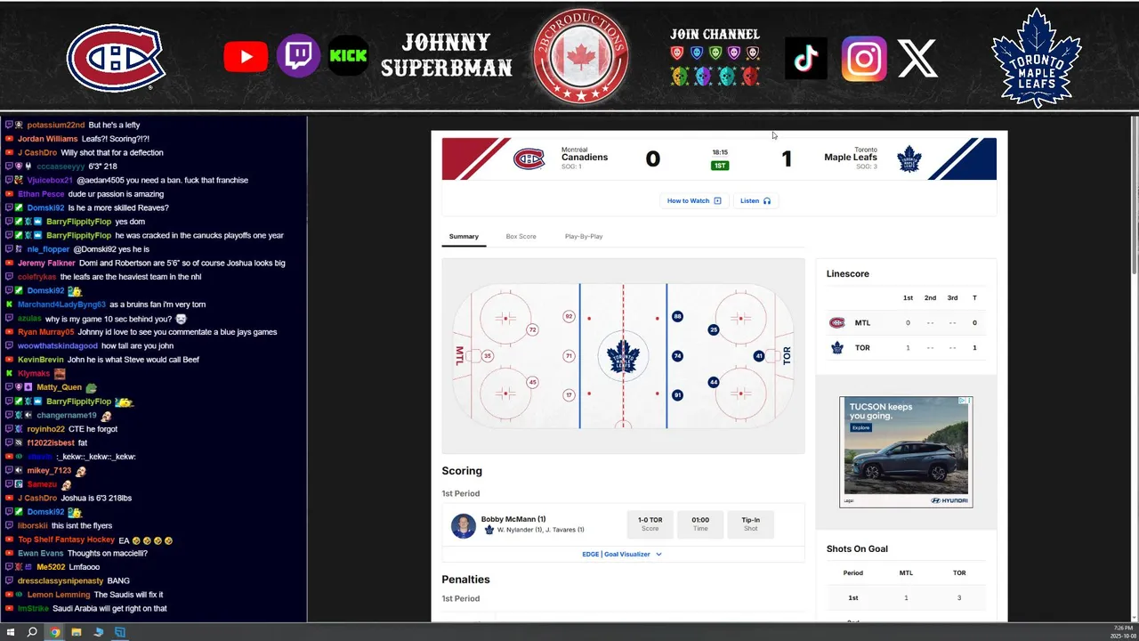
Task: Select player 71 marker on the rink
Action: (569, 356)
